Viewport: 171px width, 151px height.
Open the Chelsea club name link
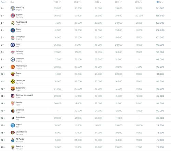pos(20,59)
